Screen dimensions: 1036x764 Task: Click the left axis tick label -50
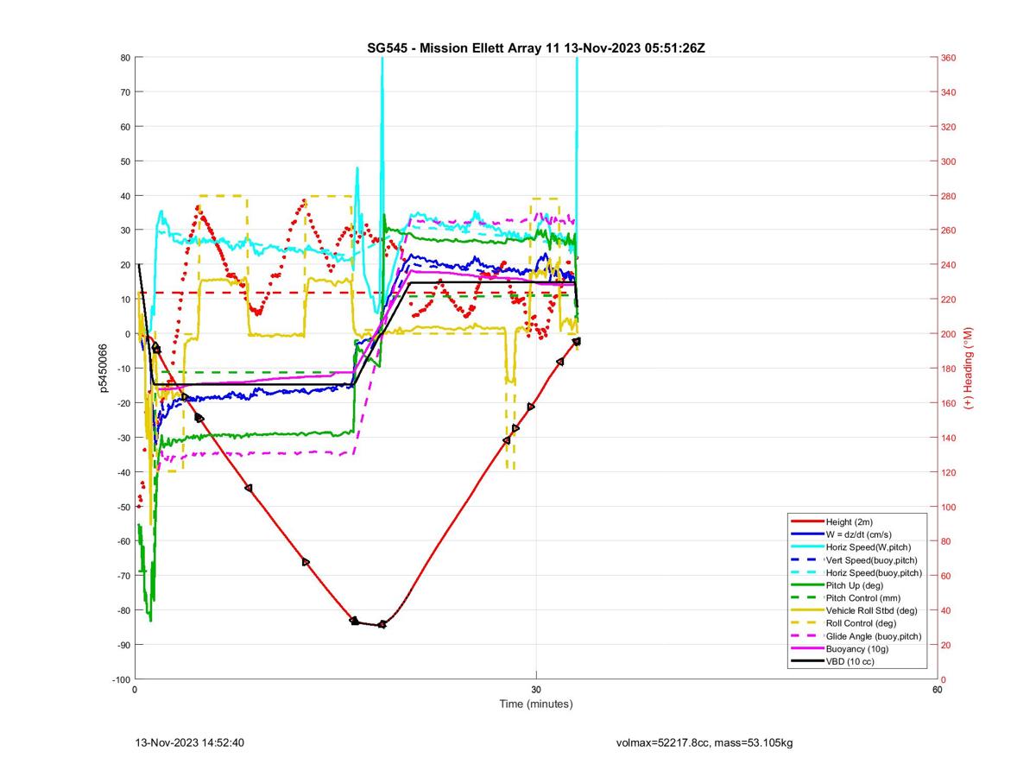coord(123,507)
